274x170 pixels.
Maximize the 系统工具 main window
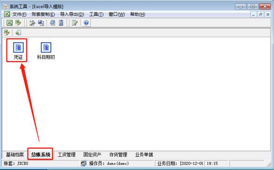click(x=253, y=6)
